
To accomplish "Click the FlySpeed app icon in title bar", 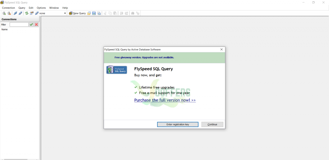I will (2, 3).
